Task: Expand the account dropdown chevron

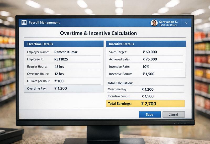Action: pos(186,23)
